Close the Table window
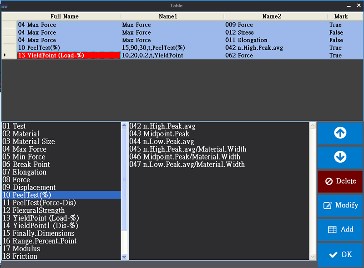This screenshot has height=268, width=364. click(358, 5)
